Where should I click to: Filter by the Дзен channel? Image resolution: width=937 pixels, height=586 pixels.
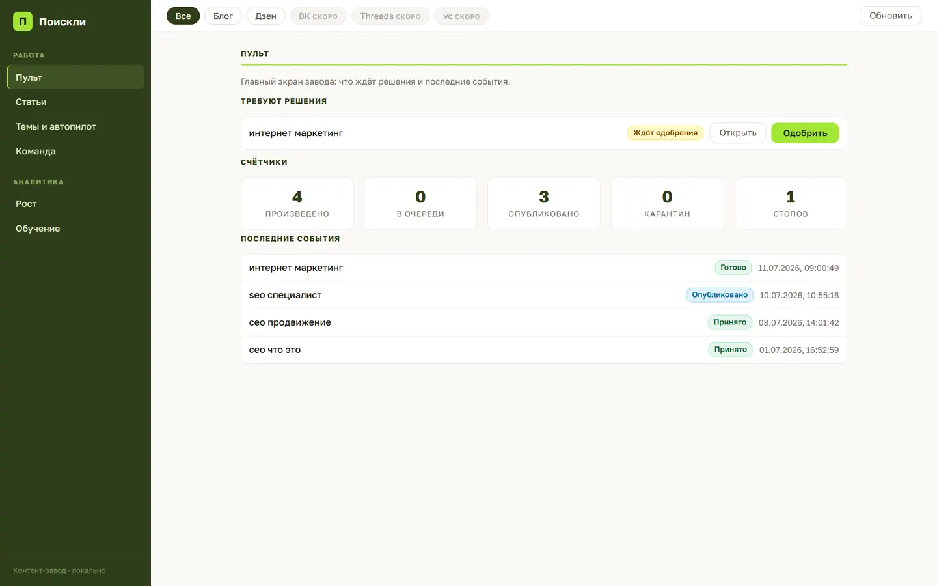click(x=265, y=16)
